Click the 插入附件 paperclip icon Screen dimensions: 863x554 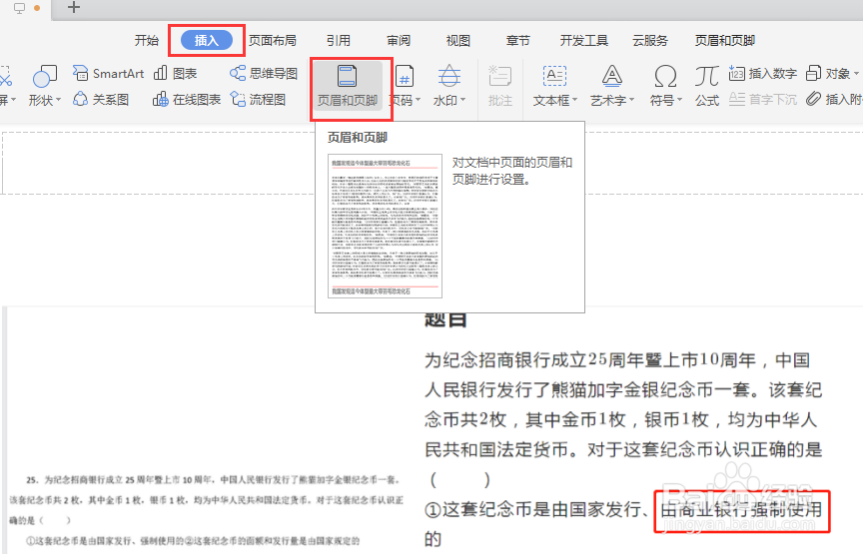814,99
